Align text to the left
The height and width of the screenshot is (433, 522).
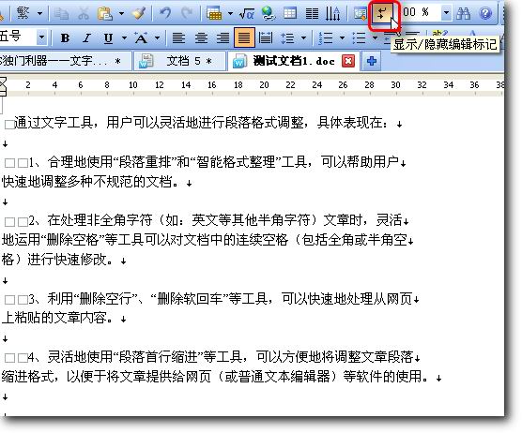click(x=178, y=38)
